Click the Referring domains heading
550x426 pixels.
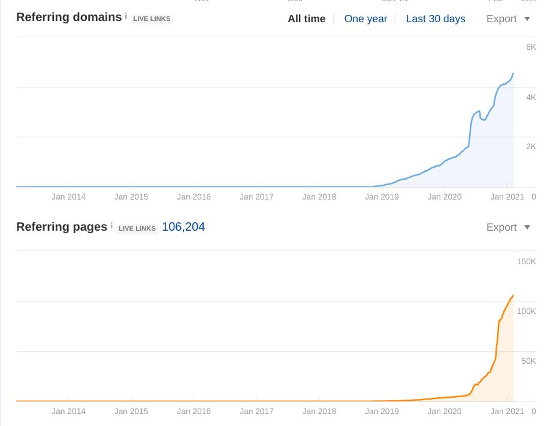pyautogui.click(x=69, y=17)
